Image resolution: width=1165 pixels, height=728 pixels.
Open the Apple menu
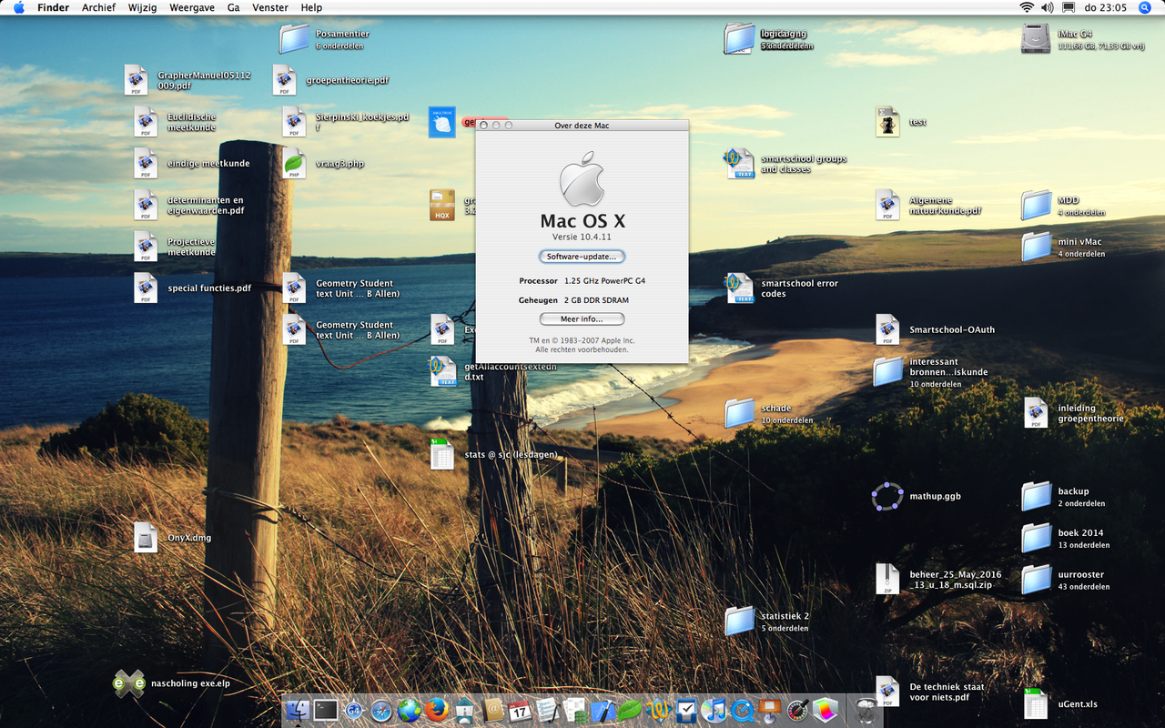point(18,7)
